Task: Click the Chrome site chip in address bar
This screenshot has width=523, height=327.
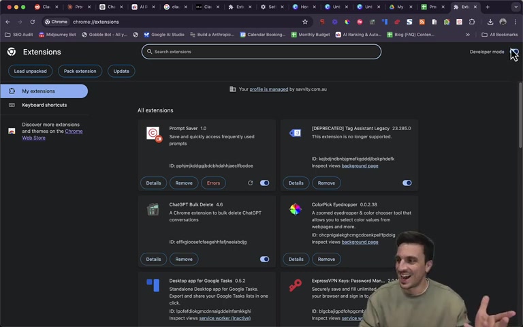Action: [56, 22]
